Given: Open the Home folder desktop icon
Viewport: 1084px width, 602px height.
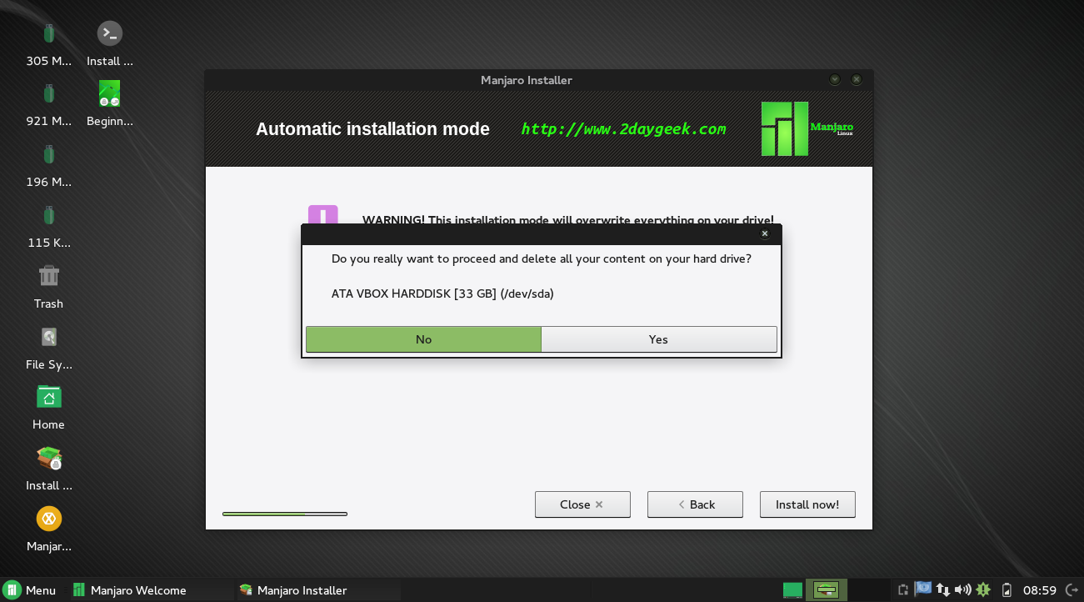Looking at the screenshot, I should tap(48, 397).
